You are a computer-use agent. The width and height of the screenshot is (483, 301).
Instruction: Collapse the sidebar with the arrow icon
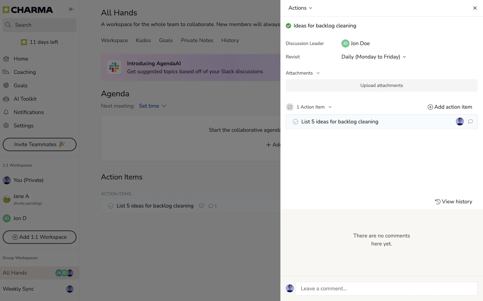coord(71,9)
